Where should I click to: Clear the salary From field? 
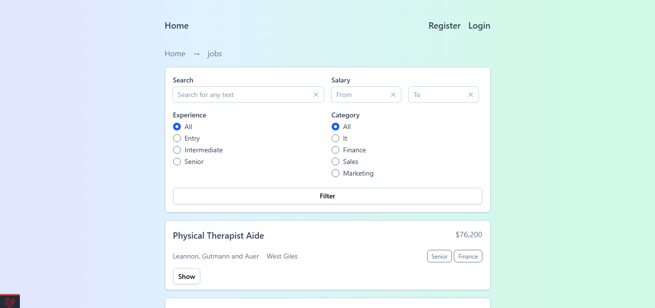393,95
